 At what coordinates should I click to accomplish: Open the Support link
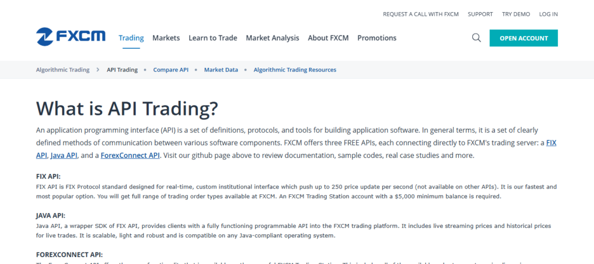(x=480, y=14)
